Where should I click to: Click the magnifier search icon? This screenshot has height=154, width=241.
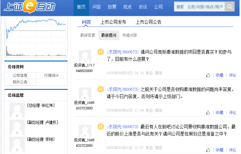(229, 7)
